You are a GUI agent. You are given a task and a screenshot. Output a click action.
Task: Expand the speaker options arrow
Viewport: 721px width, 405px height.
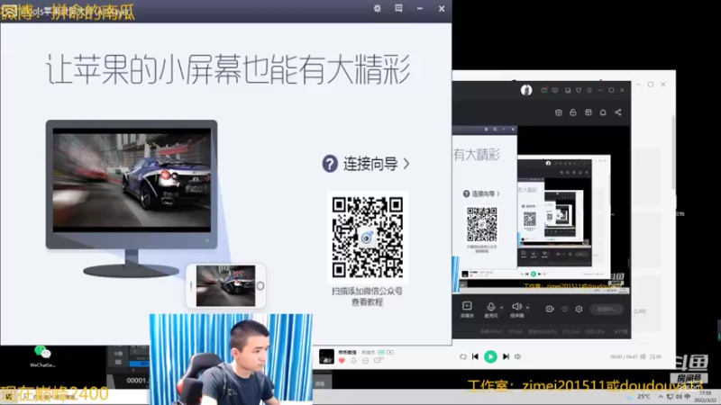527,307
